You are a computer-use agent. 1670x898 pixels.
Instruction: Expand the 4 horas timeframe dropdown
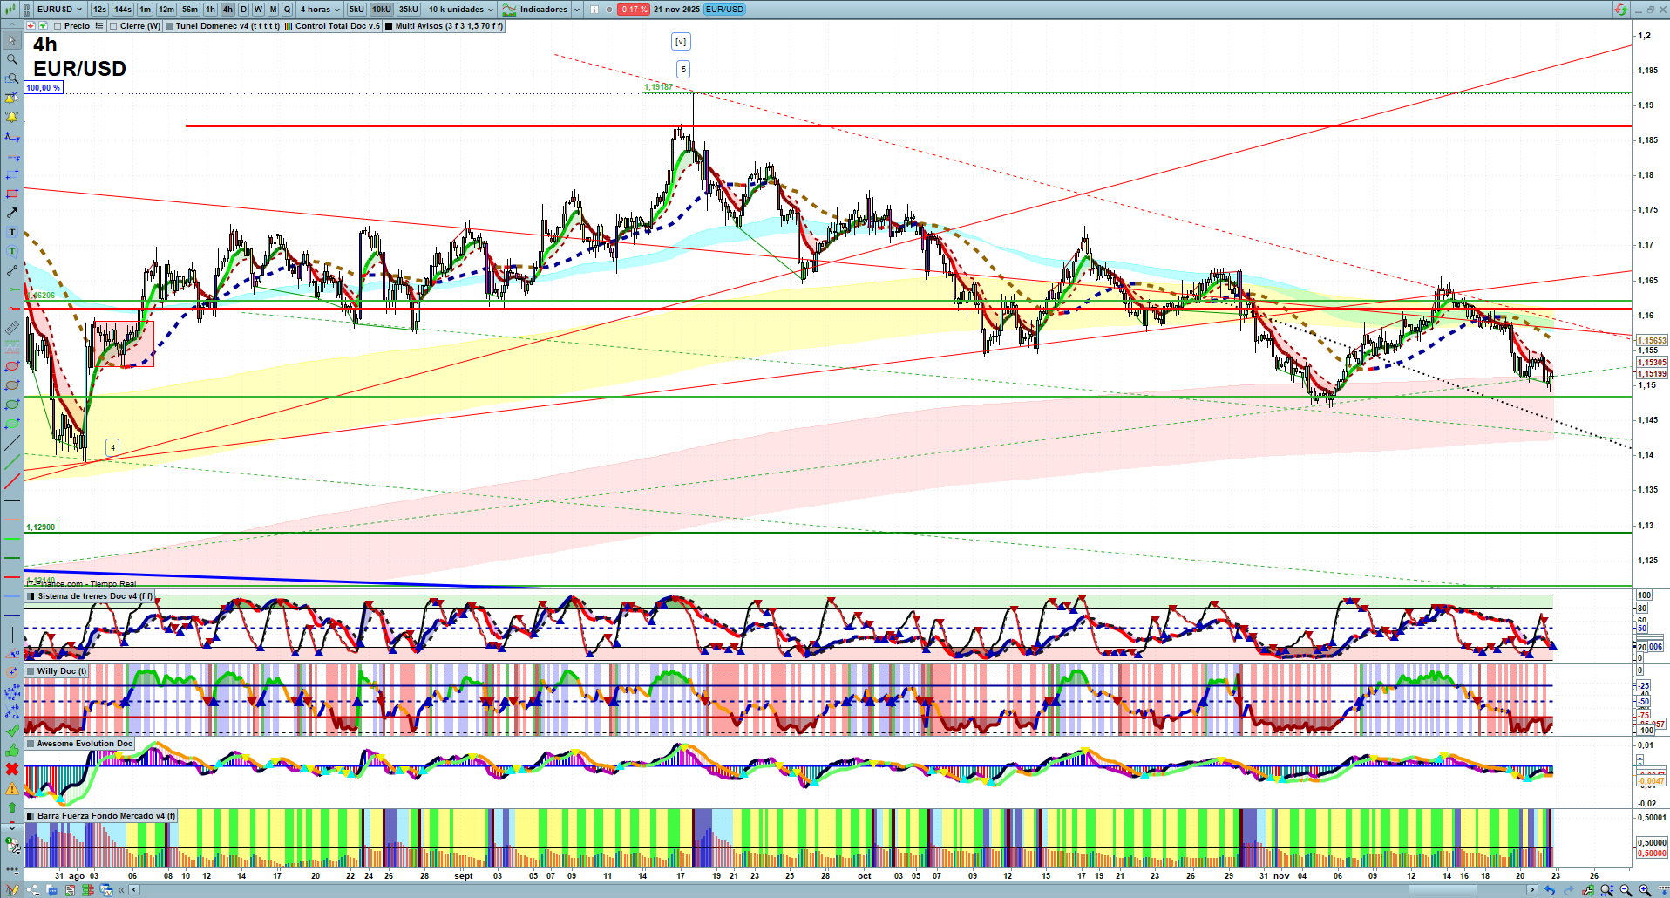[320, 10]
